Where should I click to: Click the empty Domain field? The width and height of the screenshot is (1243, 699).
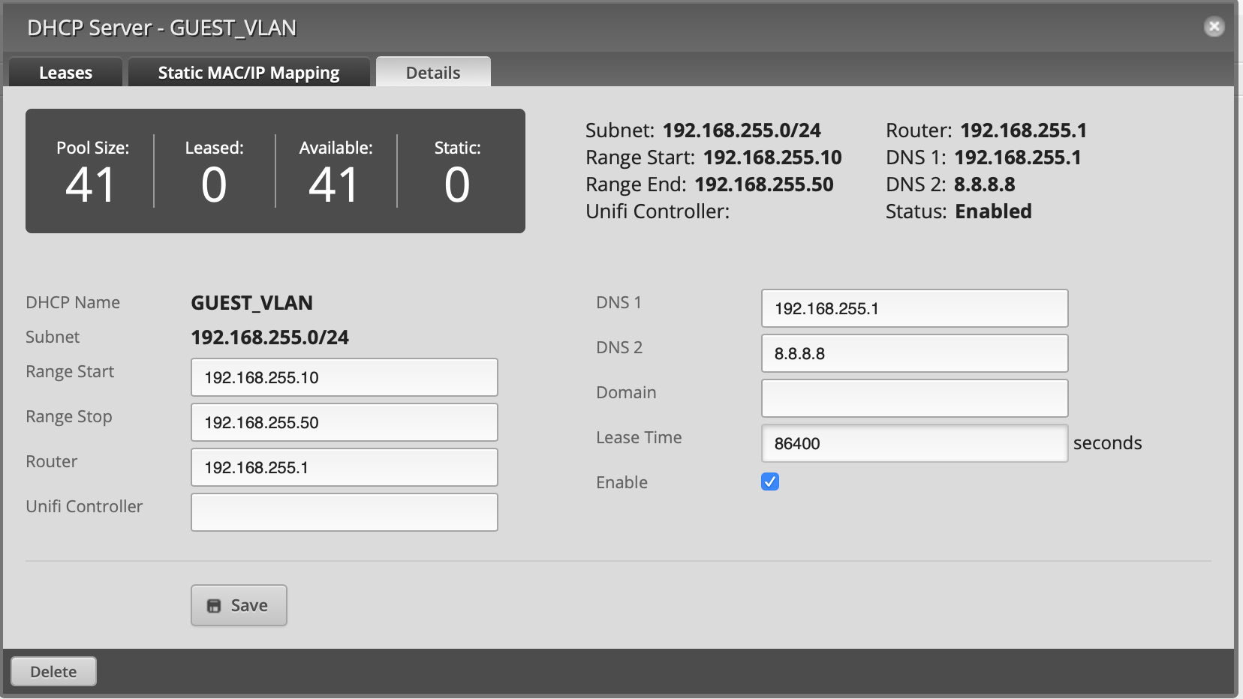click(914, 398)
